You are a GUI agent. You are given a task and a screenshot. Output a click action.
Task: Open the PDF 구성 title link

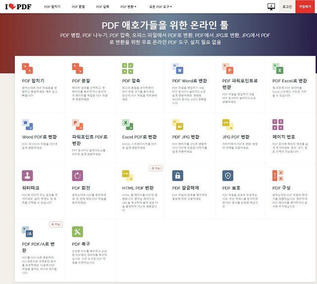point(281,188)
